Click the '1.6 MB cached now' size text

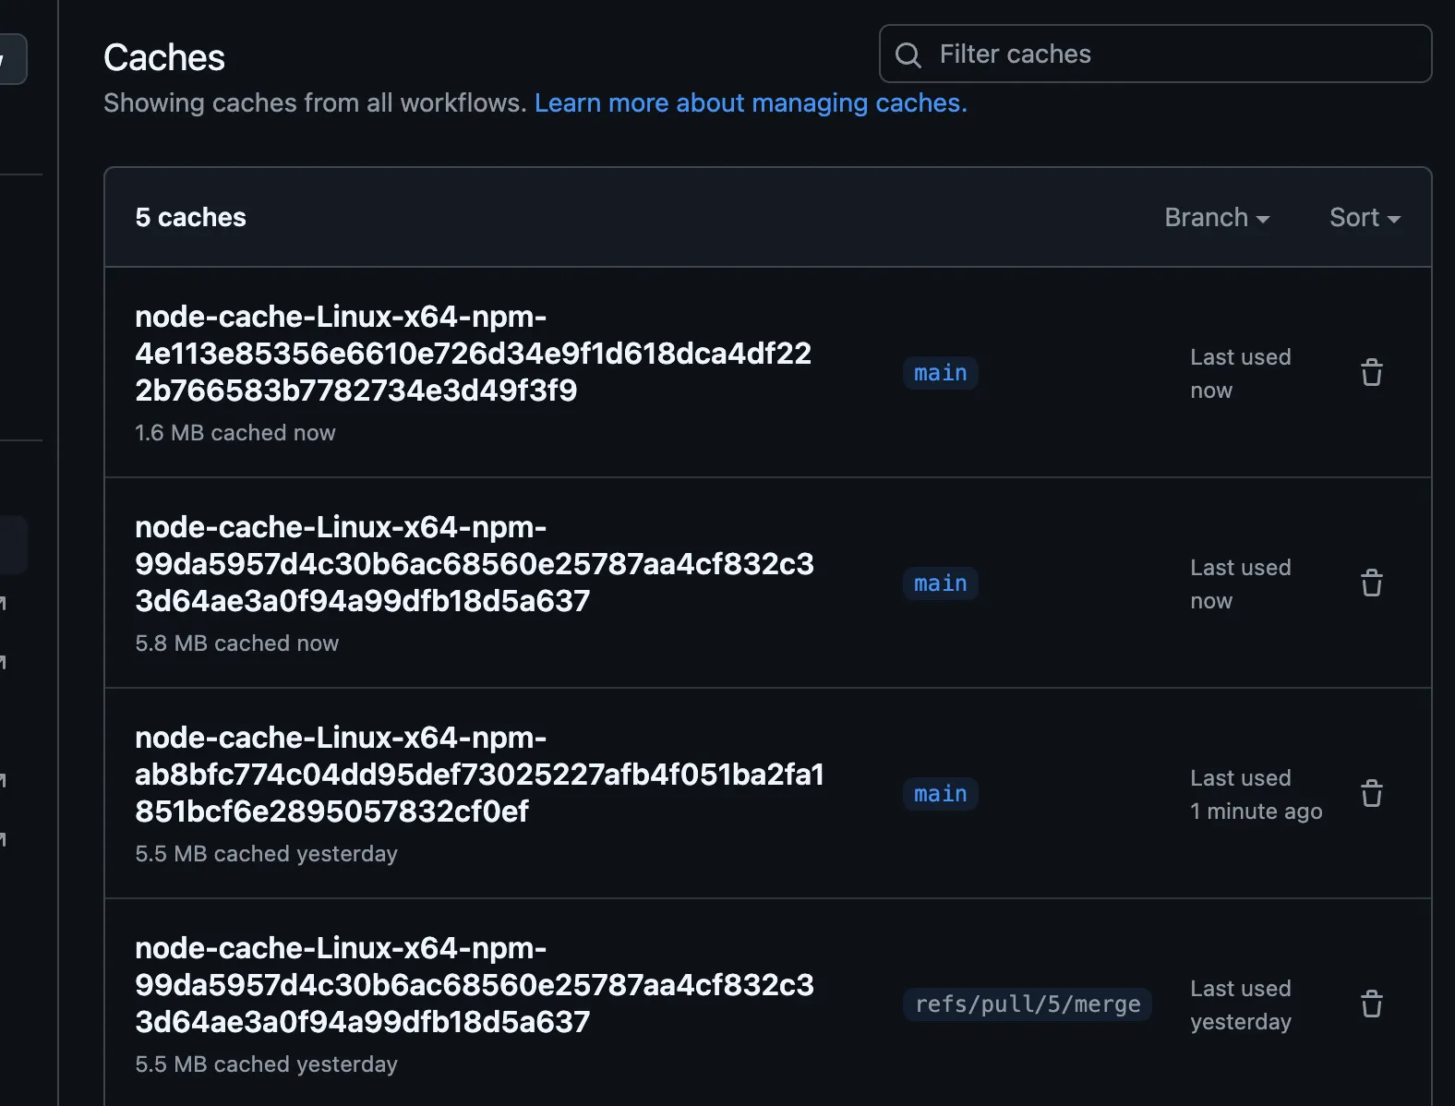[x=235, y=433]
